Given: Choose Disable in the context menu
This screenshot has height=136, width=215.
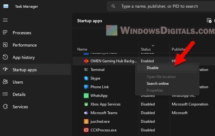Looking at the screenshot, I should tap(167, 68).
